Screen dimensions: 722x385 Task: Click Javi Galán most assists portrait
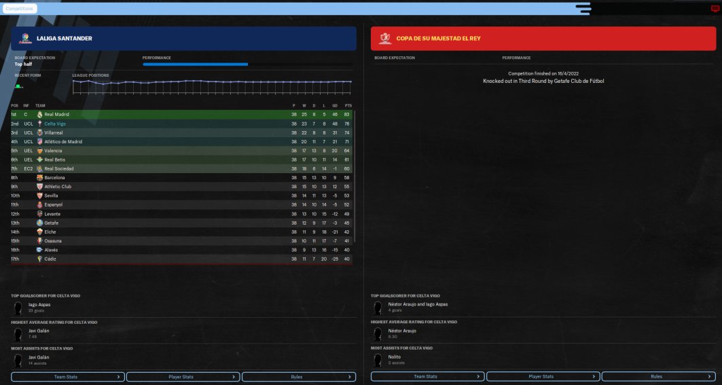(18, 361)
